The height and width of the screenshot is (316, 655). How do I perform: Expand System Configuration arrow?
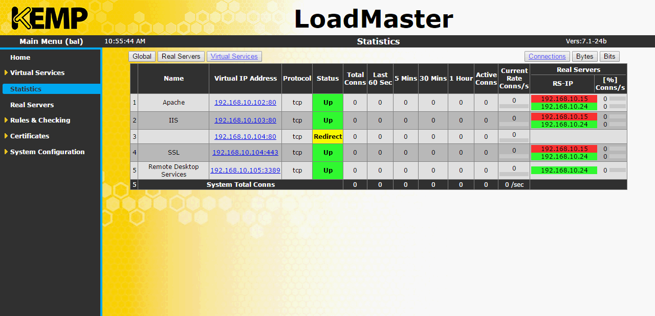click(6, 152)
